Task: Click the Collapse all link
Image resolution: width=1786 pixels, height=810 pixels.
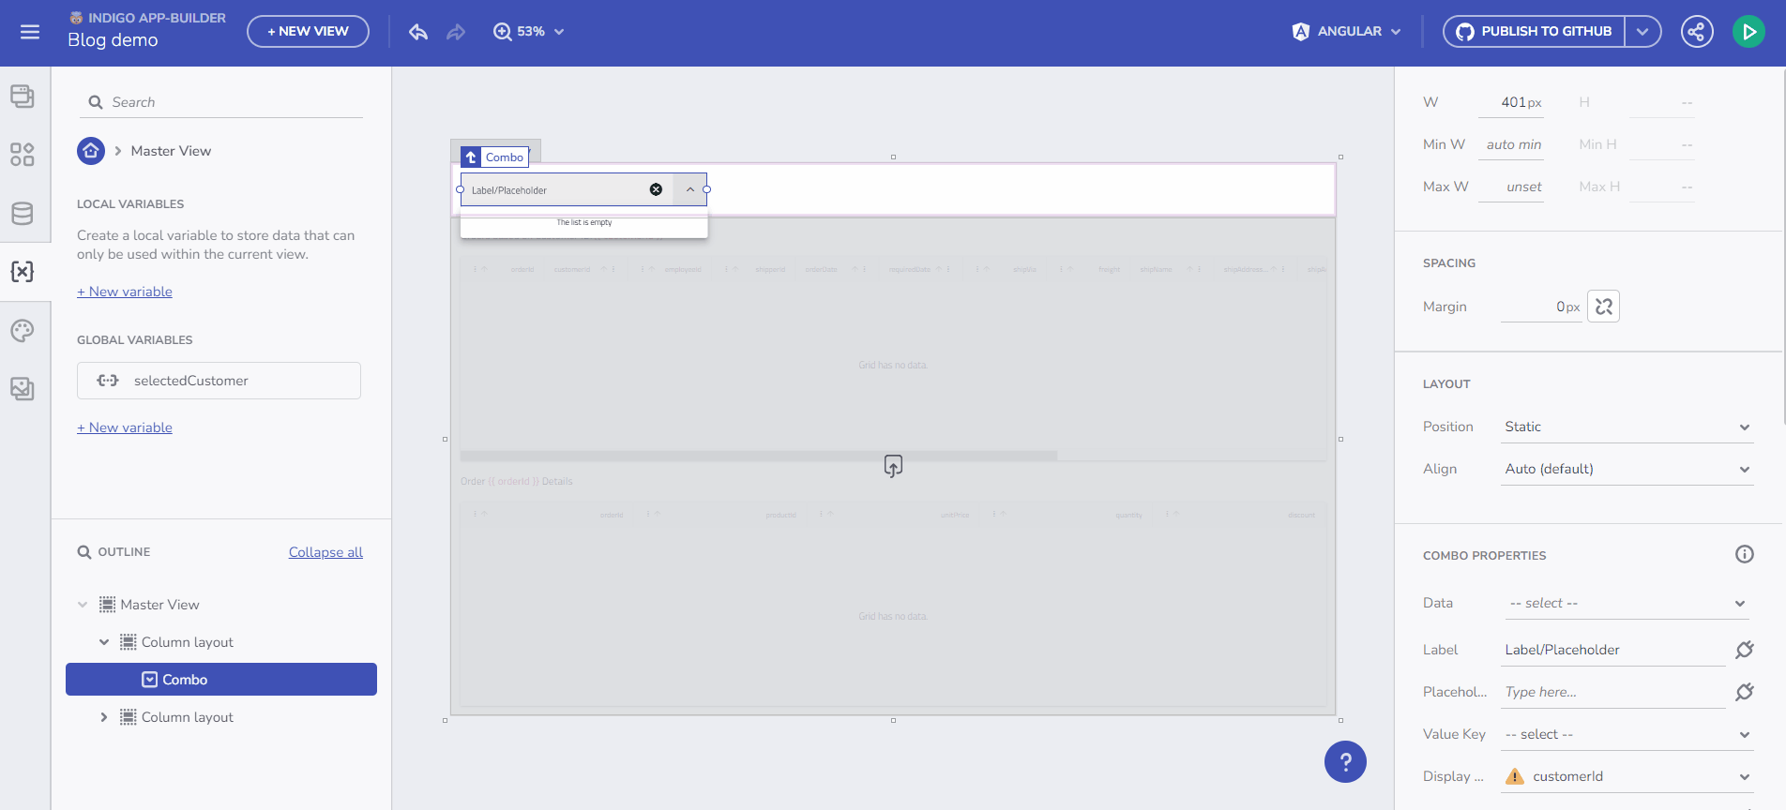Action: pos(325,552)
